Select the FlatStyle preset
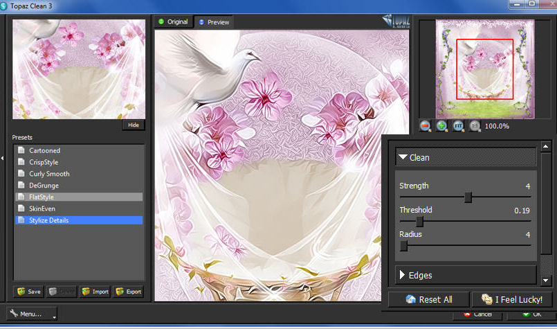Screen dimensions: 557x329 [79, 197]
